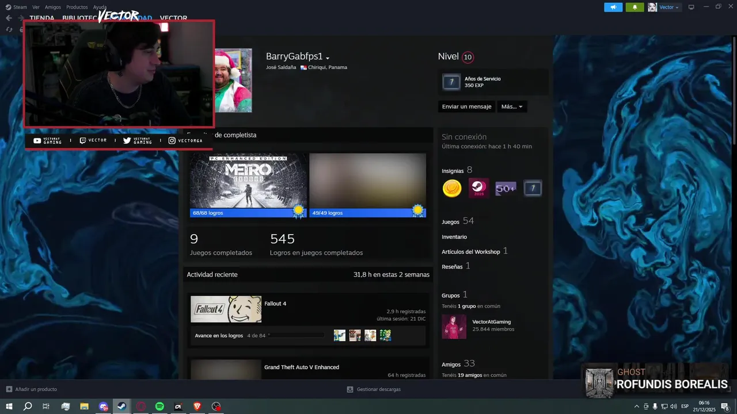Click the Fallout 4 title link

(275, 304)
